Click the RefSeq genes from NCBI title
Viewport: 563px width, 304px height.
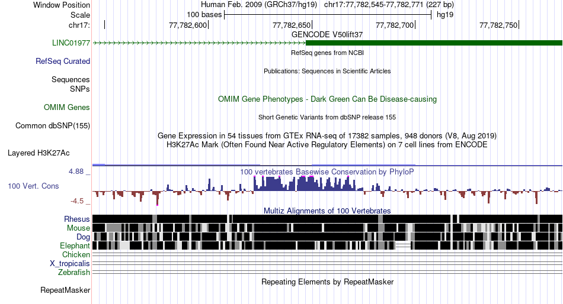(328, 53)
